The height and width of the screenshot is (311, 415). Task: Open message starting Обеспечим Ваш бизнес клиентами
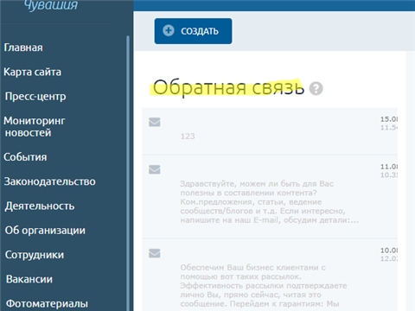pos(270,275)
